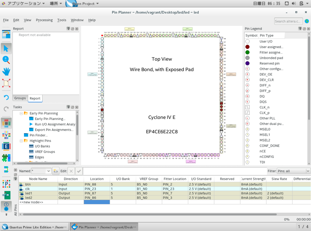Collapse the Early Pin Planning folder
The height and width of the screenshot is (231, 311).
coord(21,113)
